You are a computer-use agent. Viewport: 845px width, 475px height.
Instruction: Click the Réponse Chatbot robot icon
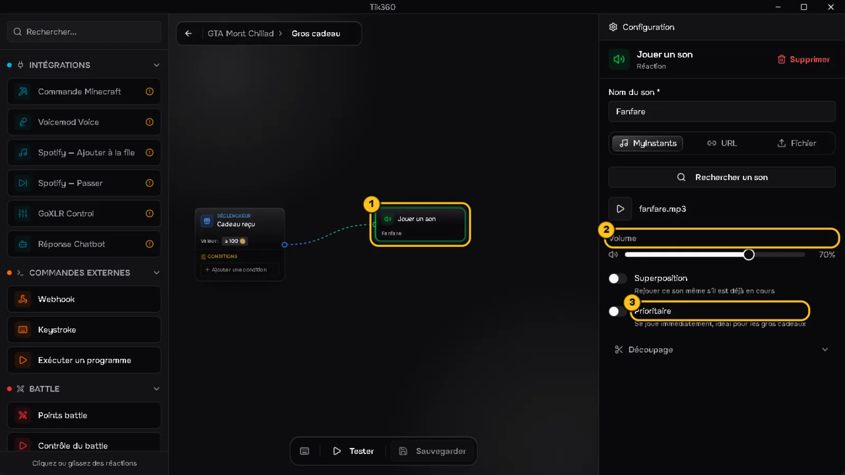click(23, 244)
